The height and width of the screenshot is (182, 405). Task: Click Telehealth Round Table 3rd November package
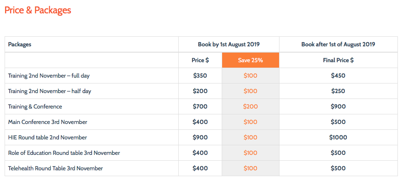(56, 169)
